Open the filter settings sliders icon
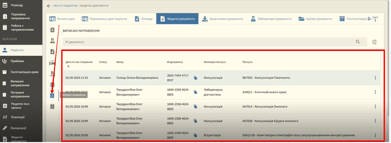Screen dimensions: 391x143 (374, 42)
